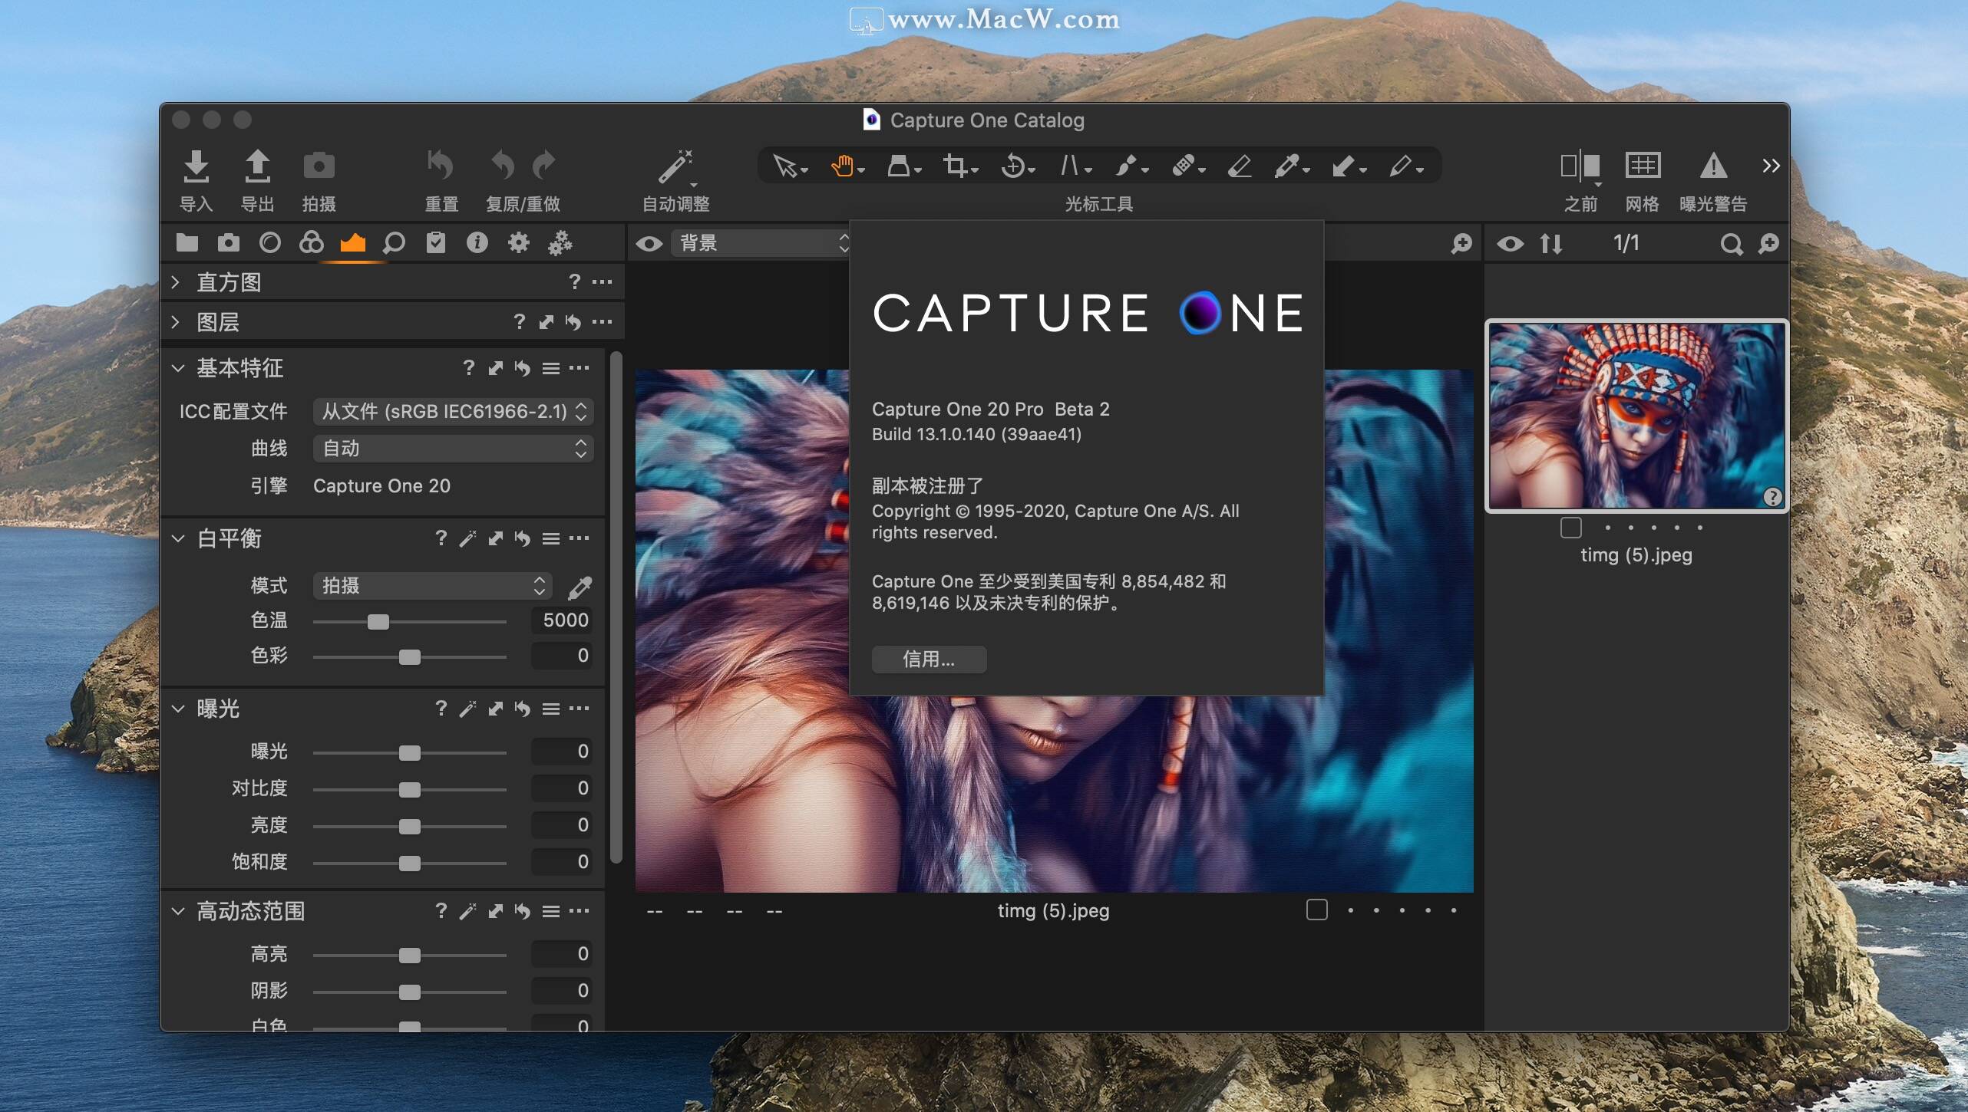
Task: Open the Details magnifier tool tab
Action: (394, 243)
